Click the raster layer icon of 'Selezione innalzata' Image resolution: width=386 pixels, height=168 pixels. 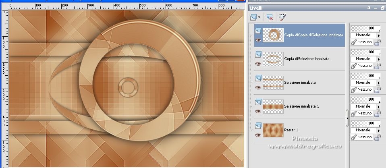coord(258,78)
